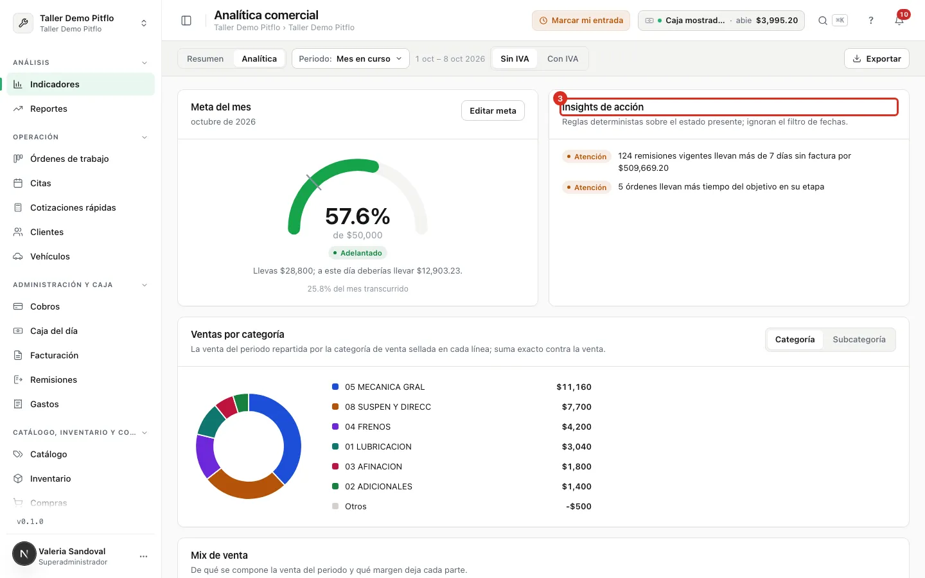
Task: Open help question mark icon
Action: pyautogui.click(x=871, y=21)
